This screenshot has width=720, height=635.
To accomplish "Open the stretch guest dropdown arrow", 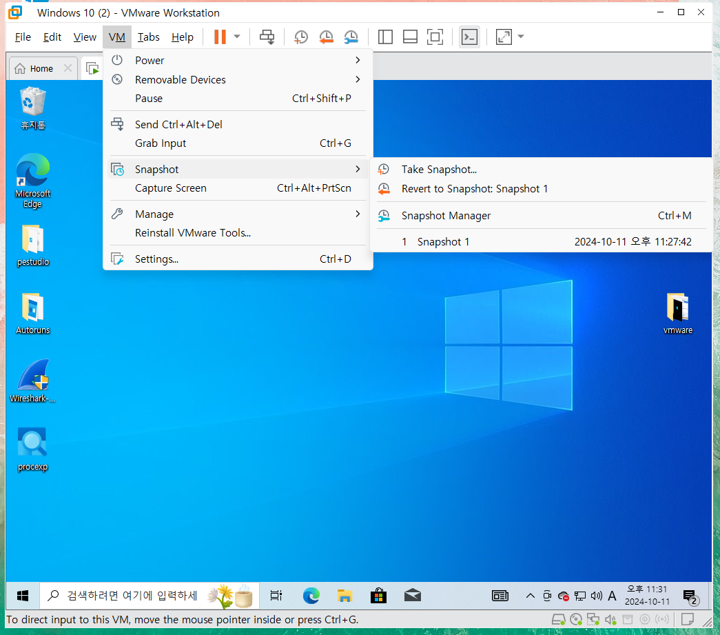I will point(521,37).
